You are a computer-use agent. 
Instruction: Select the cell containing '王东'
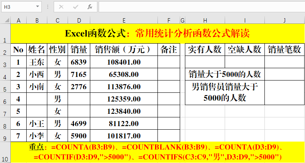pyautogui.click(x=37, y=62)
